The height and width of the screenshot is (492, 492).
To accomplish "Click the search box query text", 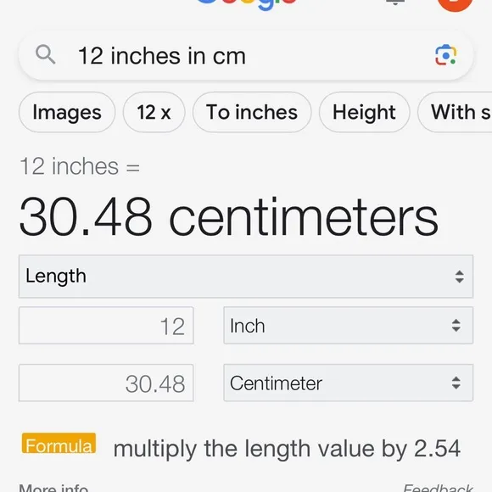I will click(162, 56).
